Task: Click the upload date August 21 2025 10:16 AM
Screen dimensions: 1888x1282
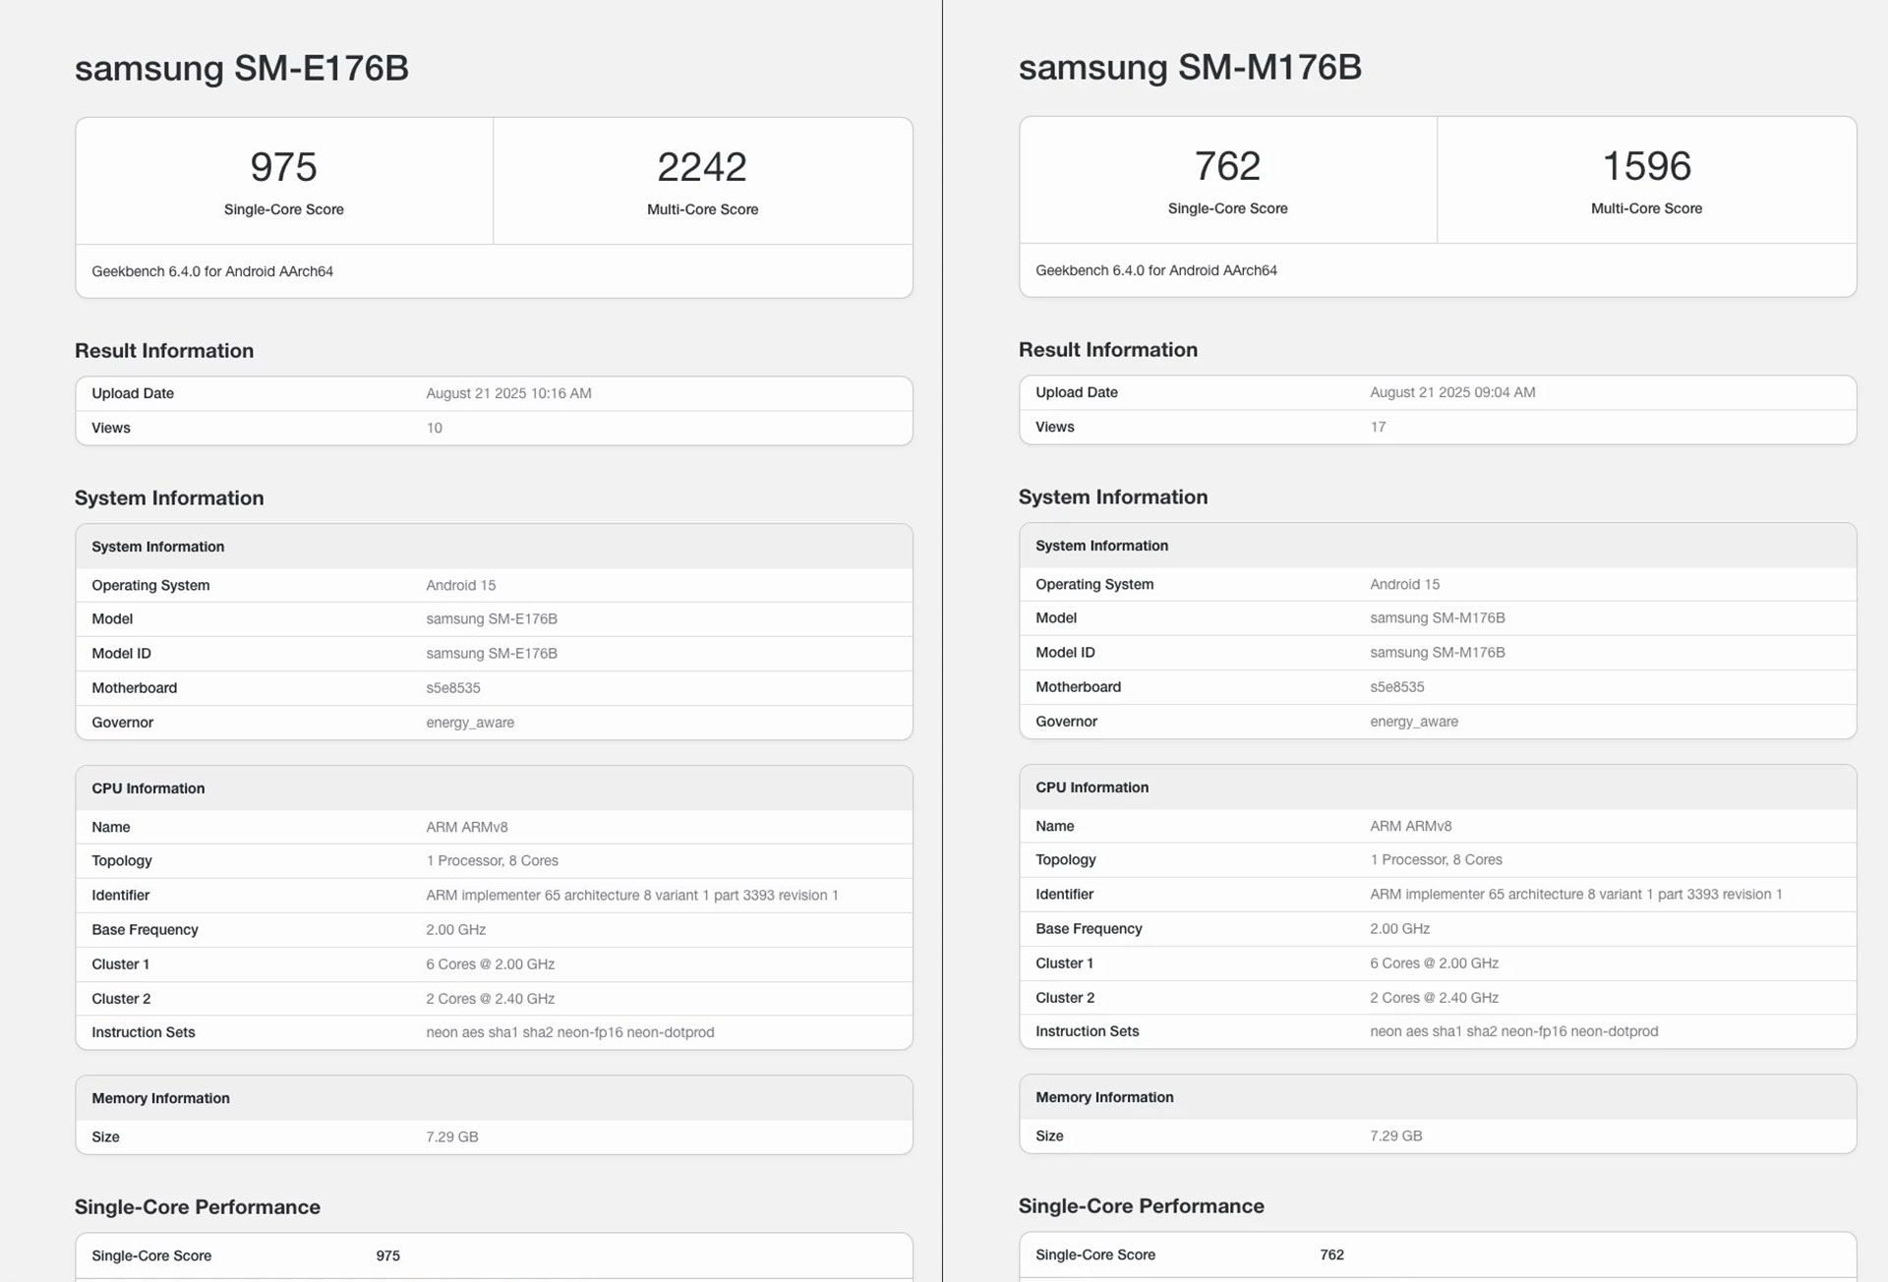Action: (x=508, y=393)
